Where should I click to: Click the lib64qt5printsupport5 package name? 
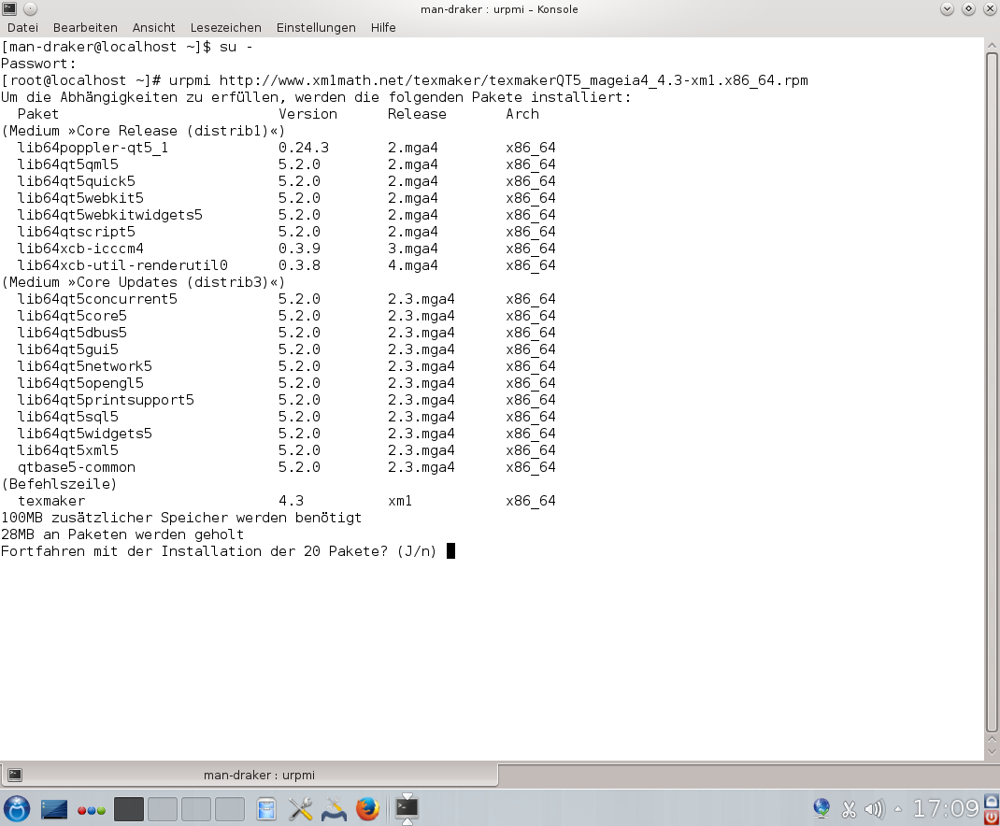coord(106,400)
